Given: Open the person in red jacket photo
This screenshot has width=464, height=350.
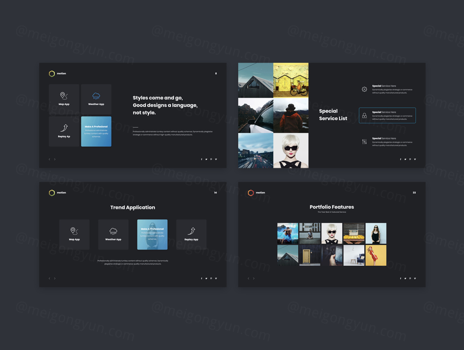Looking at the screenshot, I should 291,115.
